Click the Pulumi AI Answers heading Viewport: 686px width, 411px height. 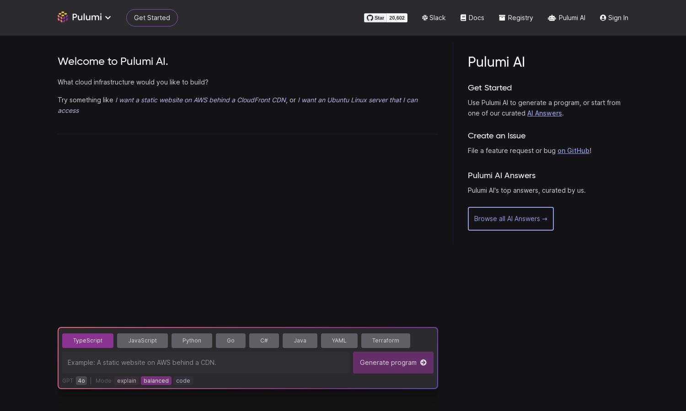[x=502, y=175]
